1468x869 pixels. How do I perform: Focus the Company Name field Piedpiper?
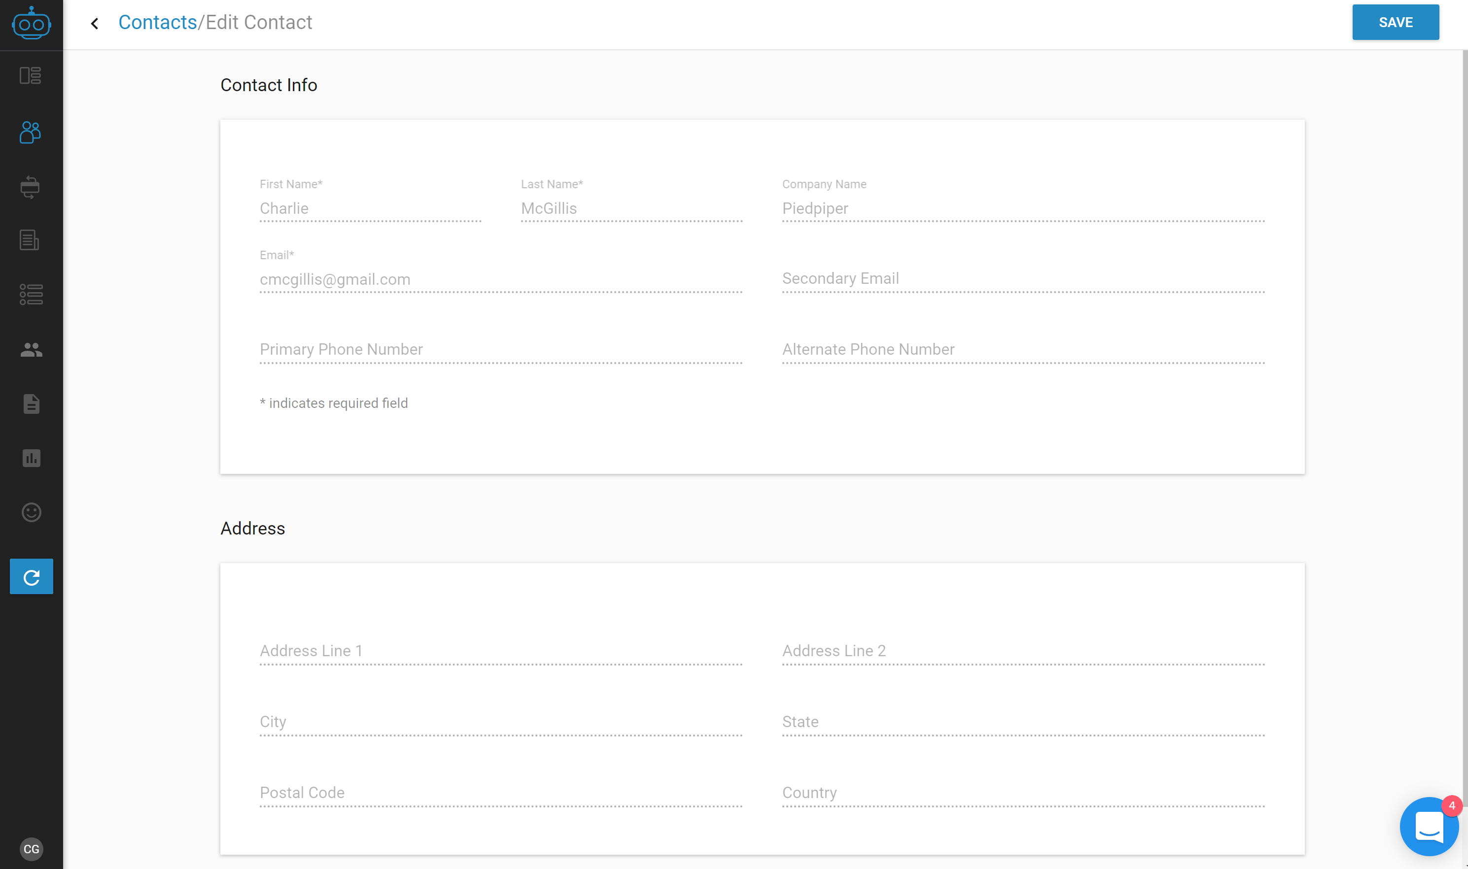pos(1023,208)
